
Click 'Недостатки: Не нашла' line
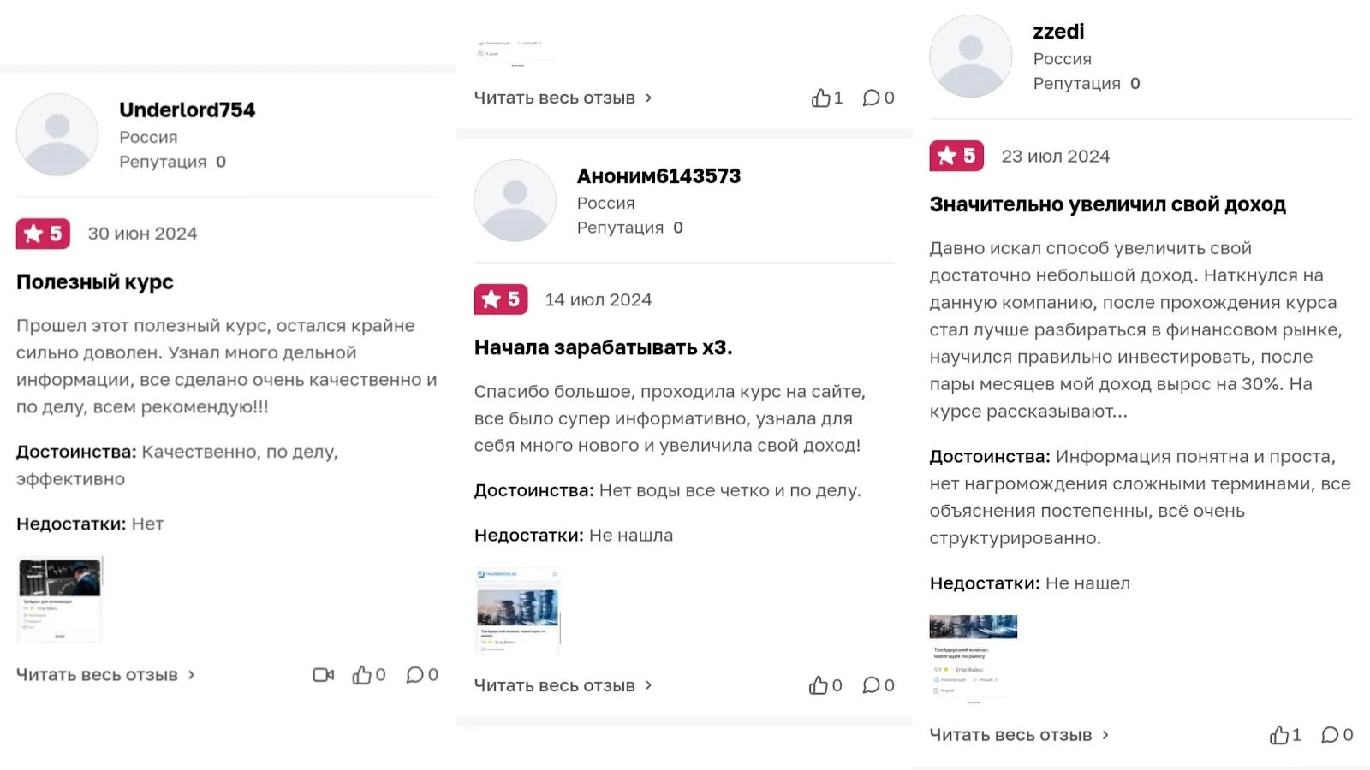574,535
